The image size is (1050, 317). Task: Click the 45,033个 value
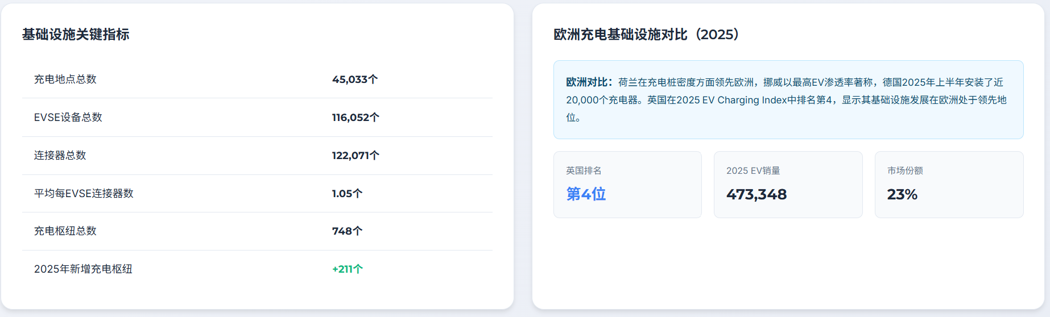[354, 80]
